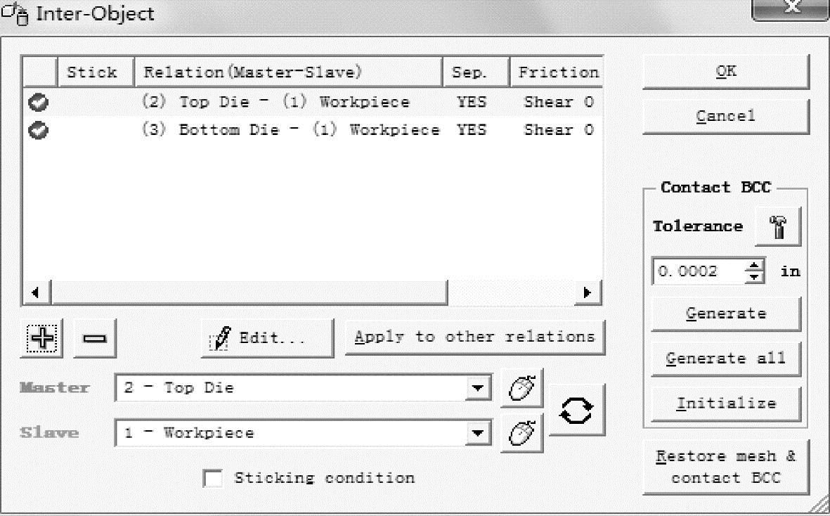Open the Master object dropdown

coord(479,388)
